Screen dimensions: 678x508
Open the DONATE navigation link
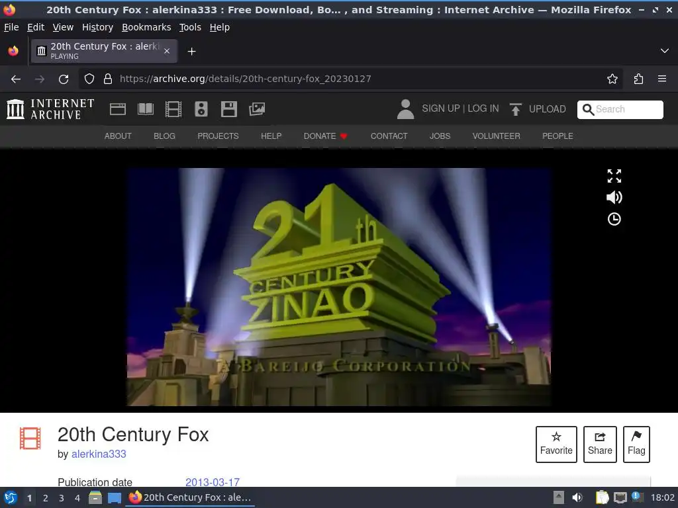(x=325, y=136)
